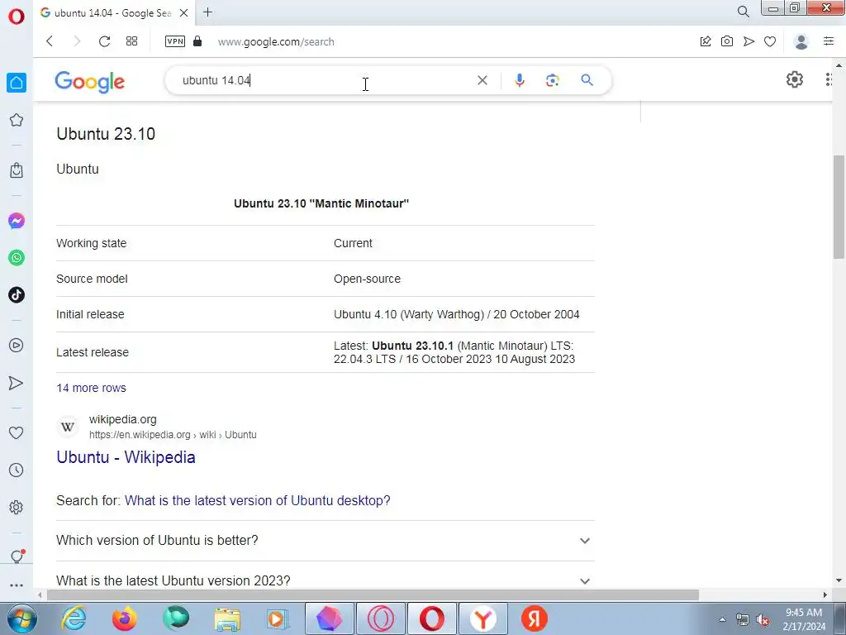Viewport: 846px width, 635px height.
Task: Add page to bookmarks heart
Action: click(770, 41)
